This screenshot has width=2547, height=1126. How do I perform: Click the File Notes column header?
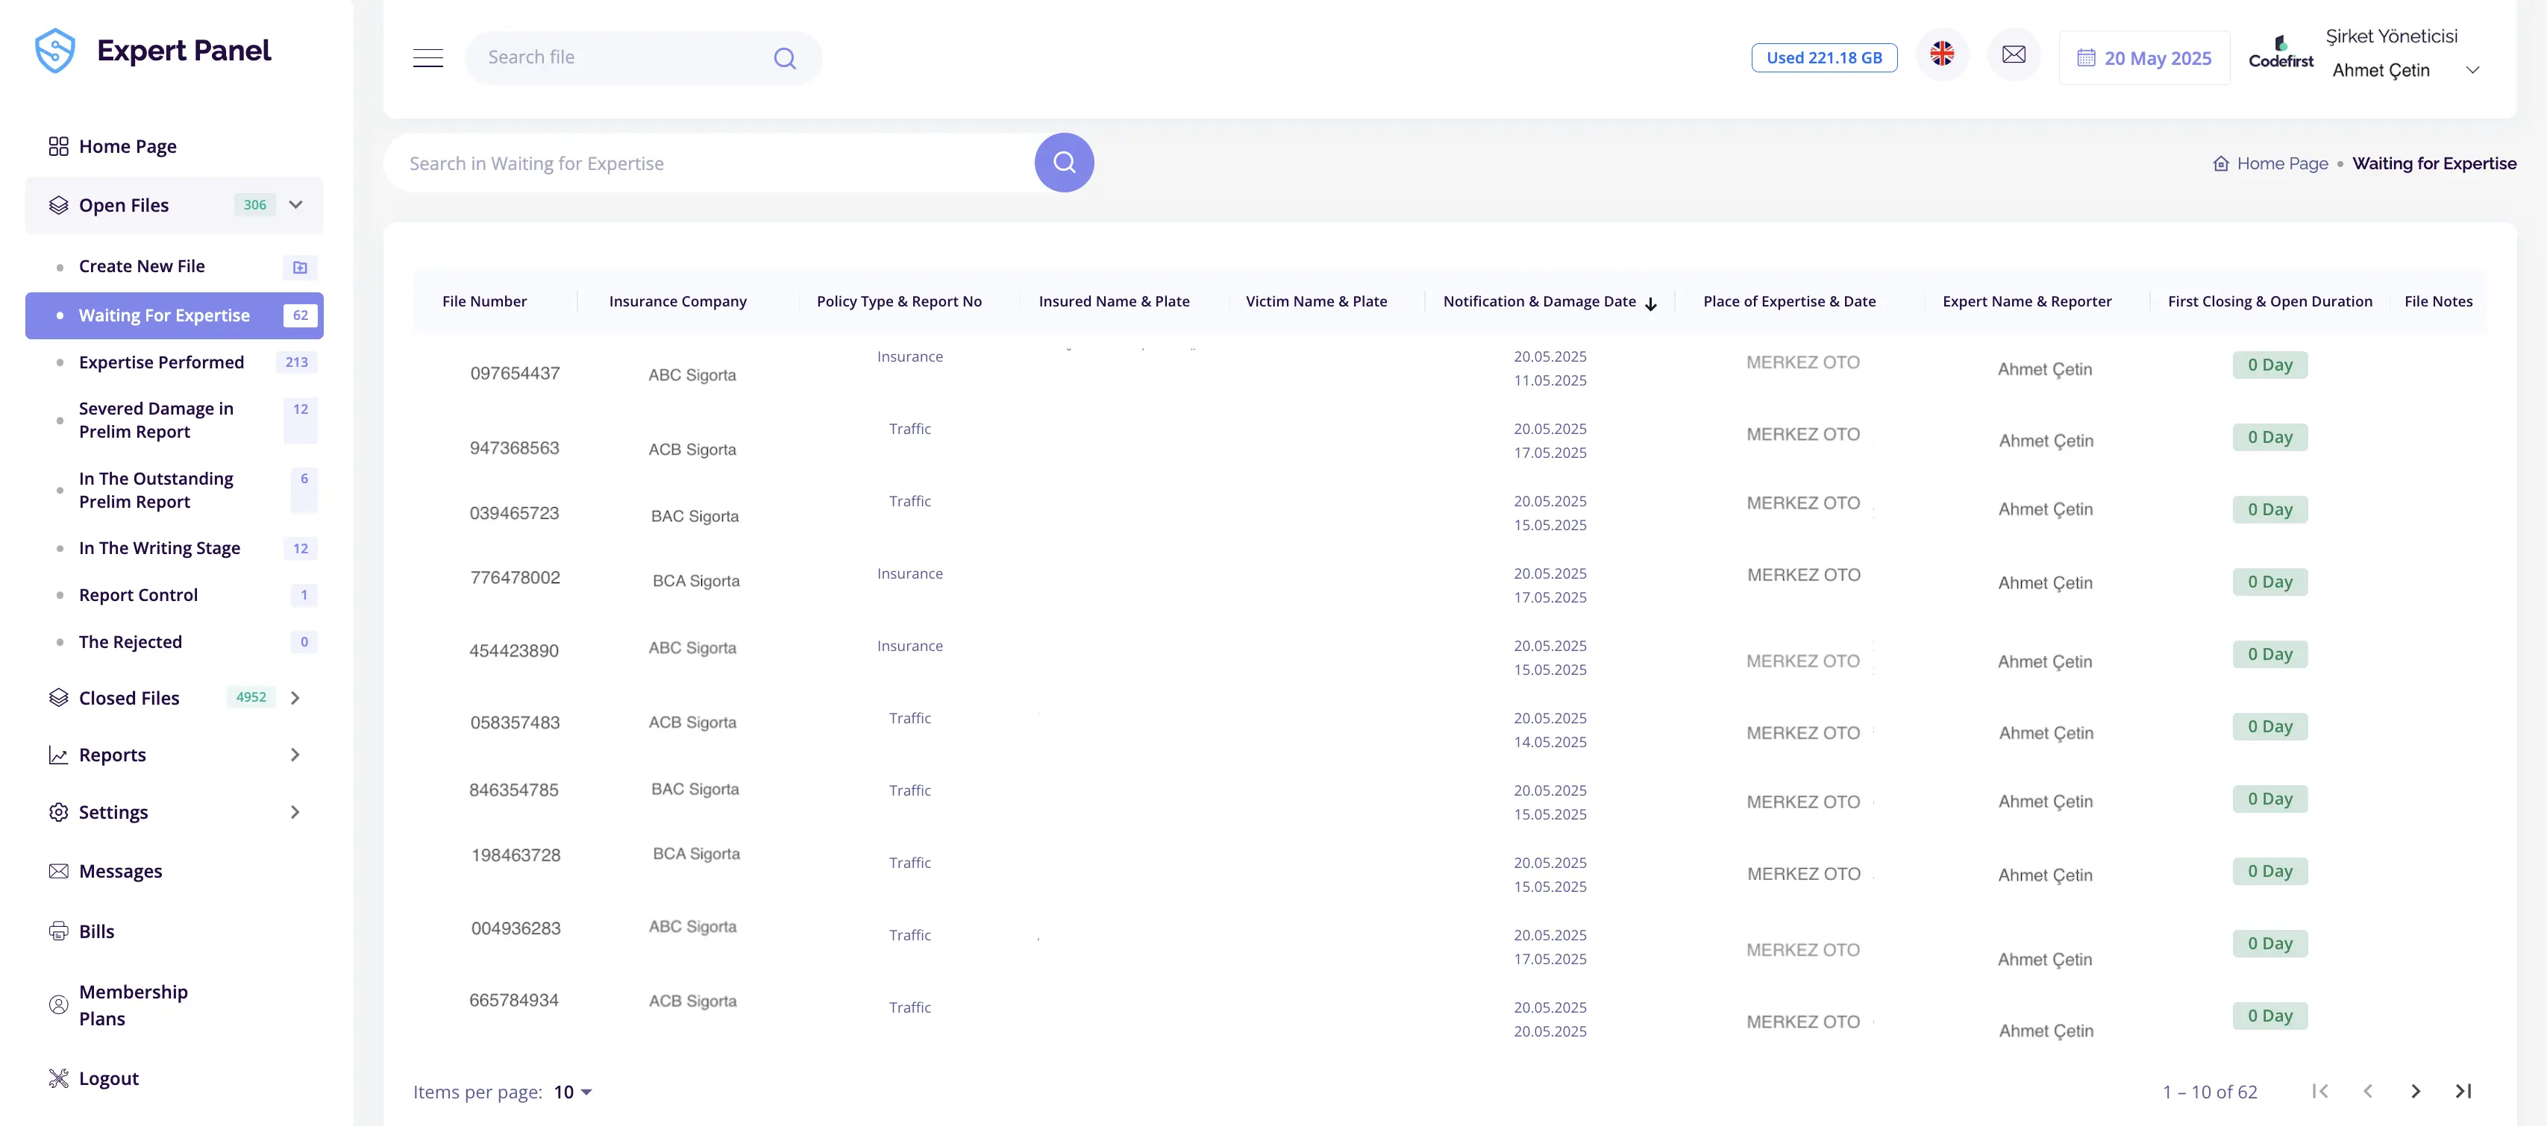tap(2438, 301)
